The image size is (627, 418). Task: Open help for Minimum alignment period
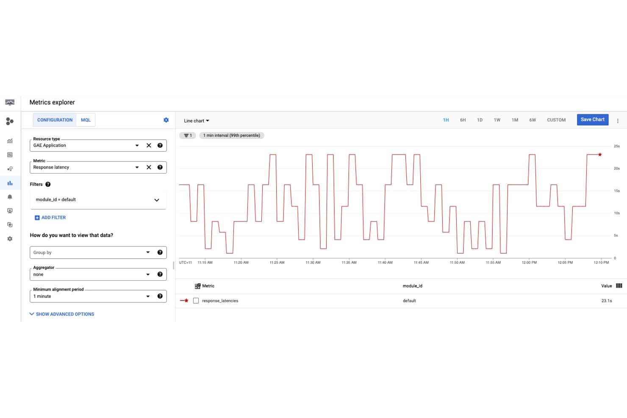[160, 296]
